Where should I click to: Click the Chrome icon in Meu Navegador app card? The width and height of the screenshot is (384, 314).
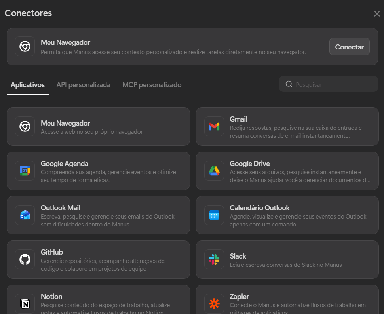pyautogui.click(x=25, y=126)
